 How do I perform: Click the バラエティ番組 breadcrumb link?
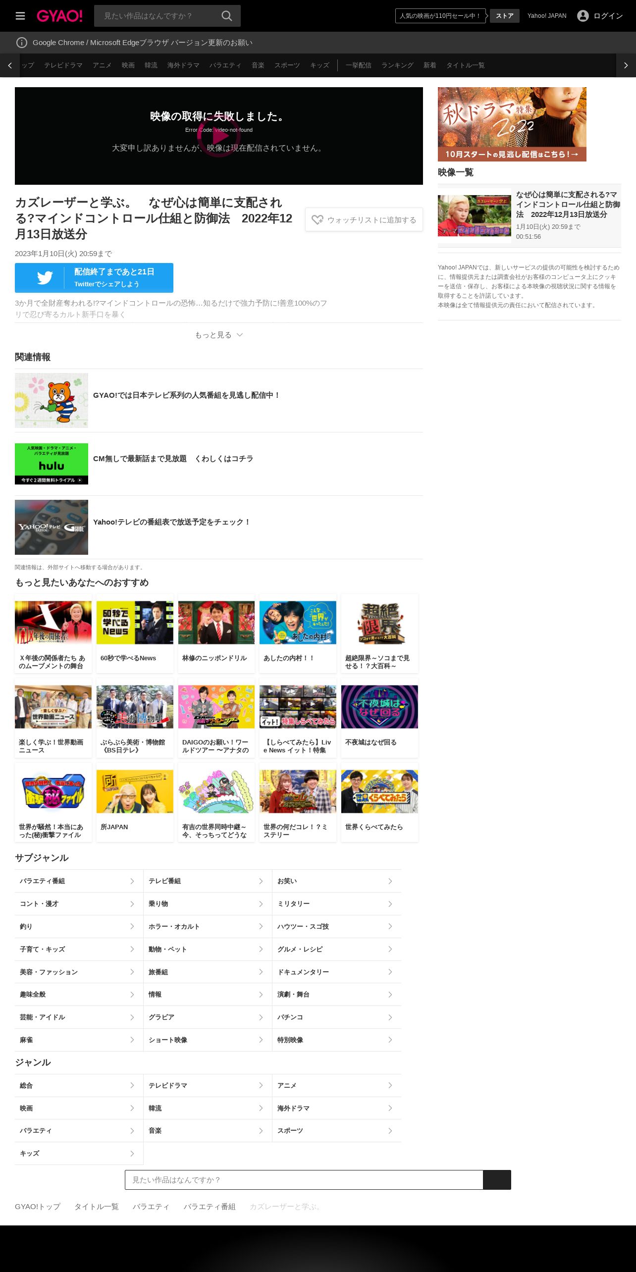210,1206
